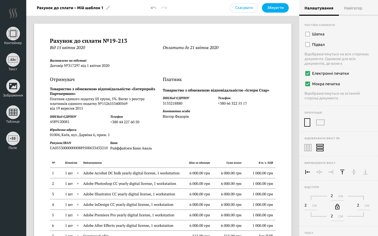378x236 pixels.
Task: Switch to the Навігатор tab
Action: [x=353, y=8]
